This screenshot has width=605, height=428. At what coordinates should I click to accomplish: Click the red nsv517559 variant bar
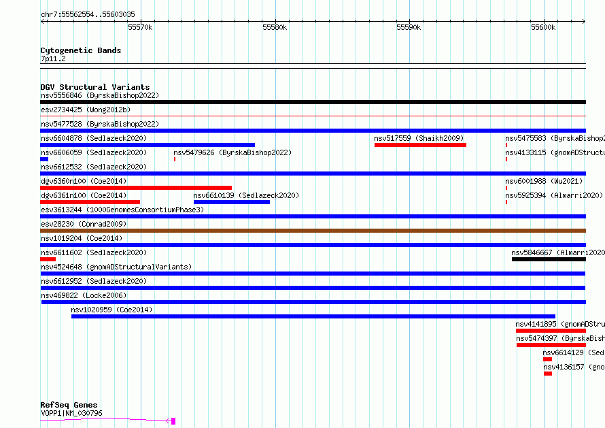click(x=420, y=145)
